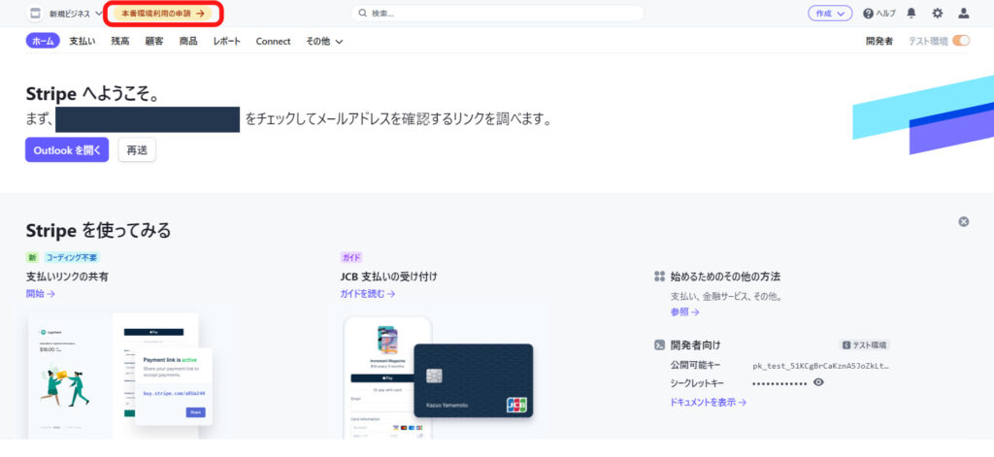Viewport: 994px width, 457px height.
Task: Click the ガイド tag
Action: pos(351,257)
